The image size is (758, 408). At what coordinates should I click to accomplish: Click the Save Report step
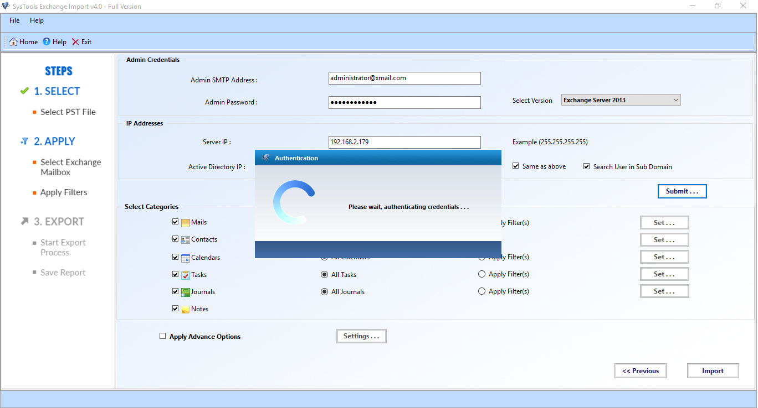[63, 273]
